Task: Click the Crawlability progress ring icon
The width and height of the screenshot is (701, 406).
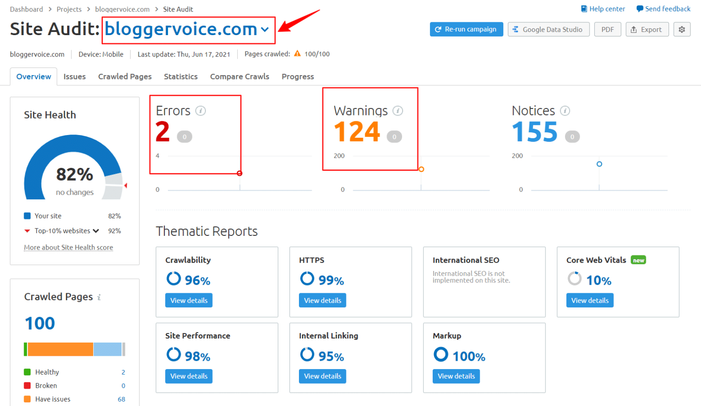Action: click(173, 278)
